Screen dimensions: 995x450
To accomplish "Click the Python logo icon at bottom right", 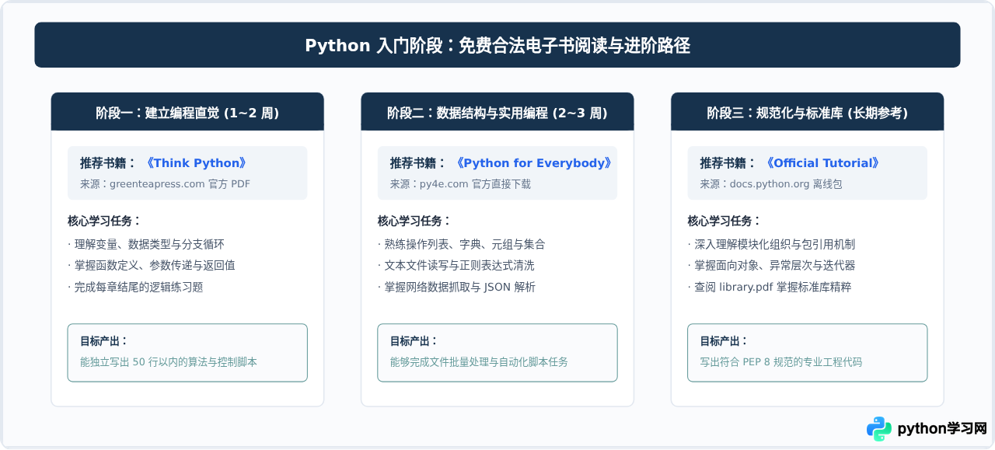I will pos(879,429).
